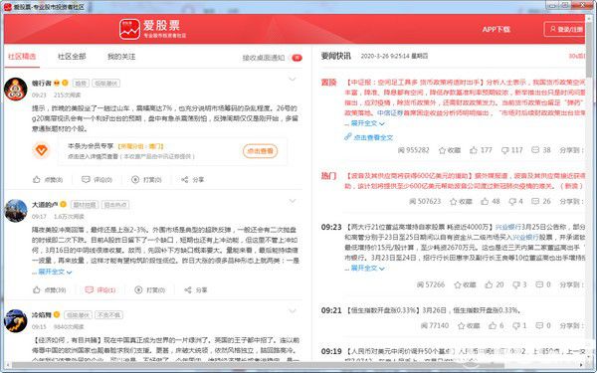Favorite the 09:23 news via star icon
The image size is (597, 373).
(458, 284)
